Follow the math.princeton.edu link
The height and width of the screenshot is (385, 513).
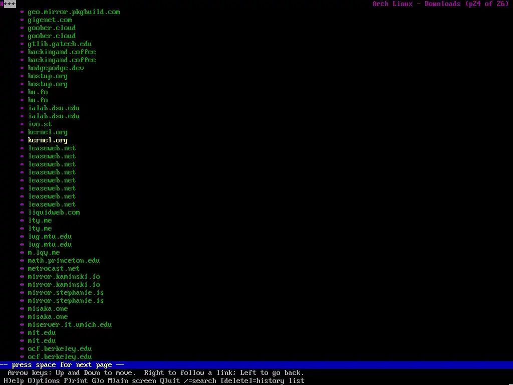[64, 261]
